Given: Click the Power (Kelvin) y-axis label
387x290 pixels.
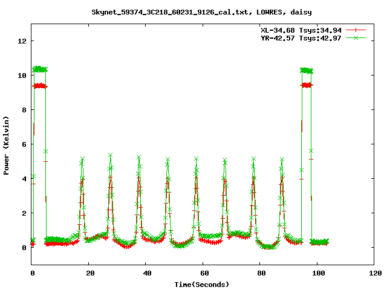Looking at the screenshot, I should 6,146.
